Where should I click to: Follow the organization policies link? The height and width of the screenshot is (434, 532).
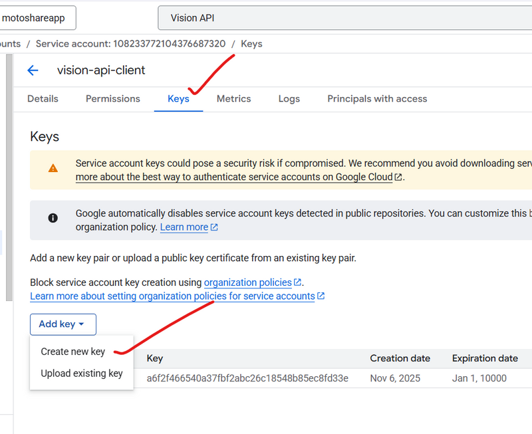(247, 282)
